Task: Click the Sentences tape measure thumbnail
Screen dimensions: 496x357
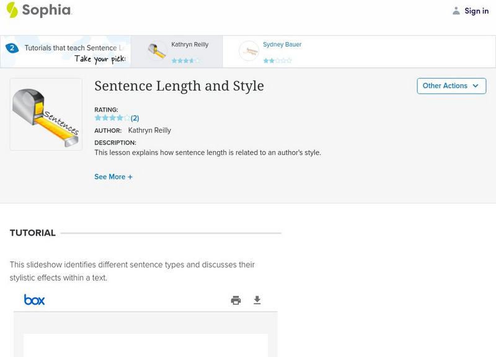Action: [46, 115]
